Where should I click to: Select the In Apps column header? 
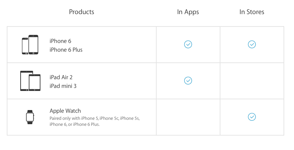(x=188, y=12)
